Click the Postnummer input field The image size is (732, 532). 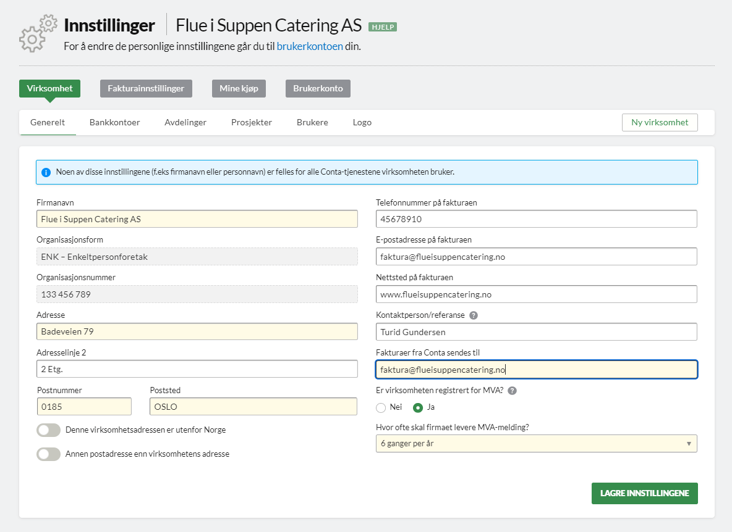pyautogui.click(x=84, y=407)
